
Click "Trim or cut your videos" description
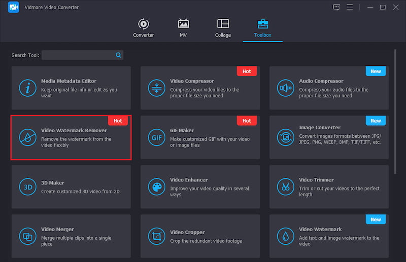click(x=339, y=192)
